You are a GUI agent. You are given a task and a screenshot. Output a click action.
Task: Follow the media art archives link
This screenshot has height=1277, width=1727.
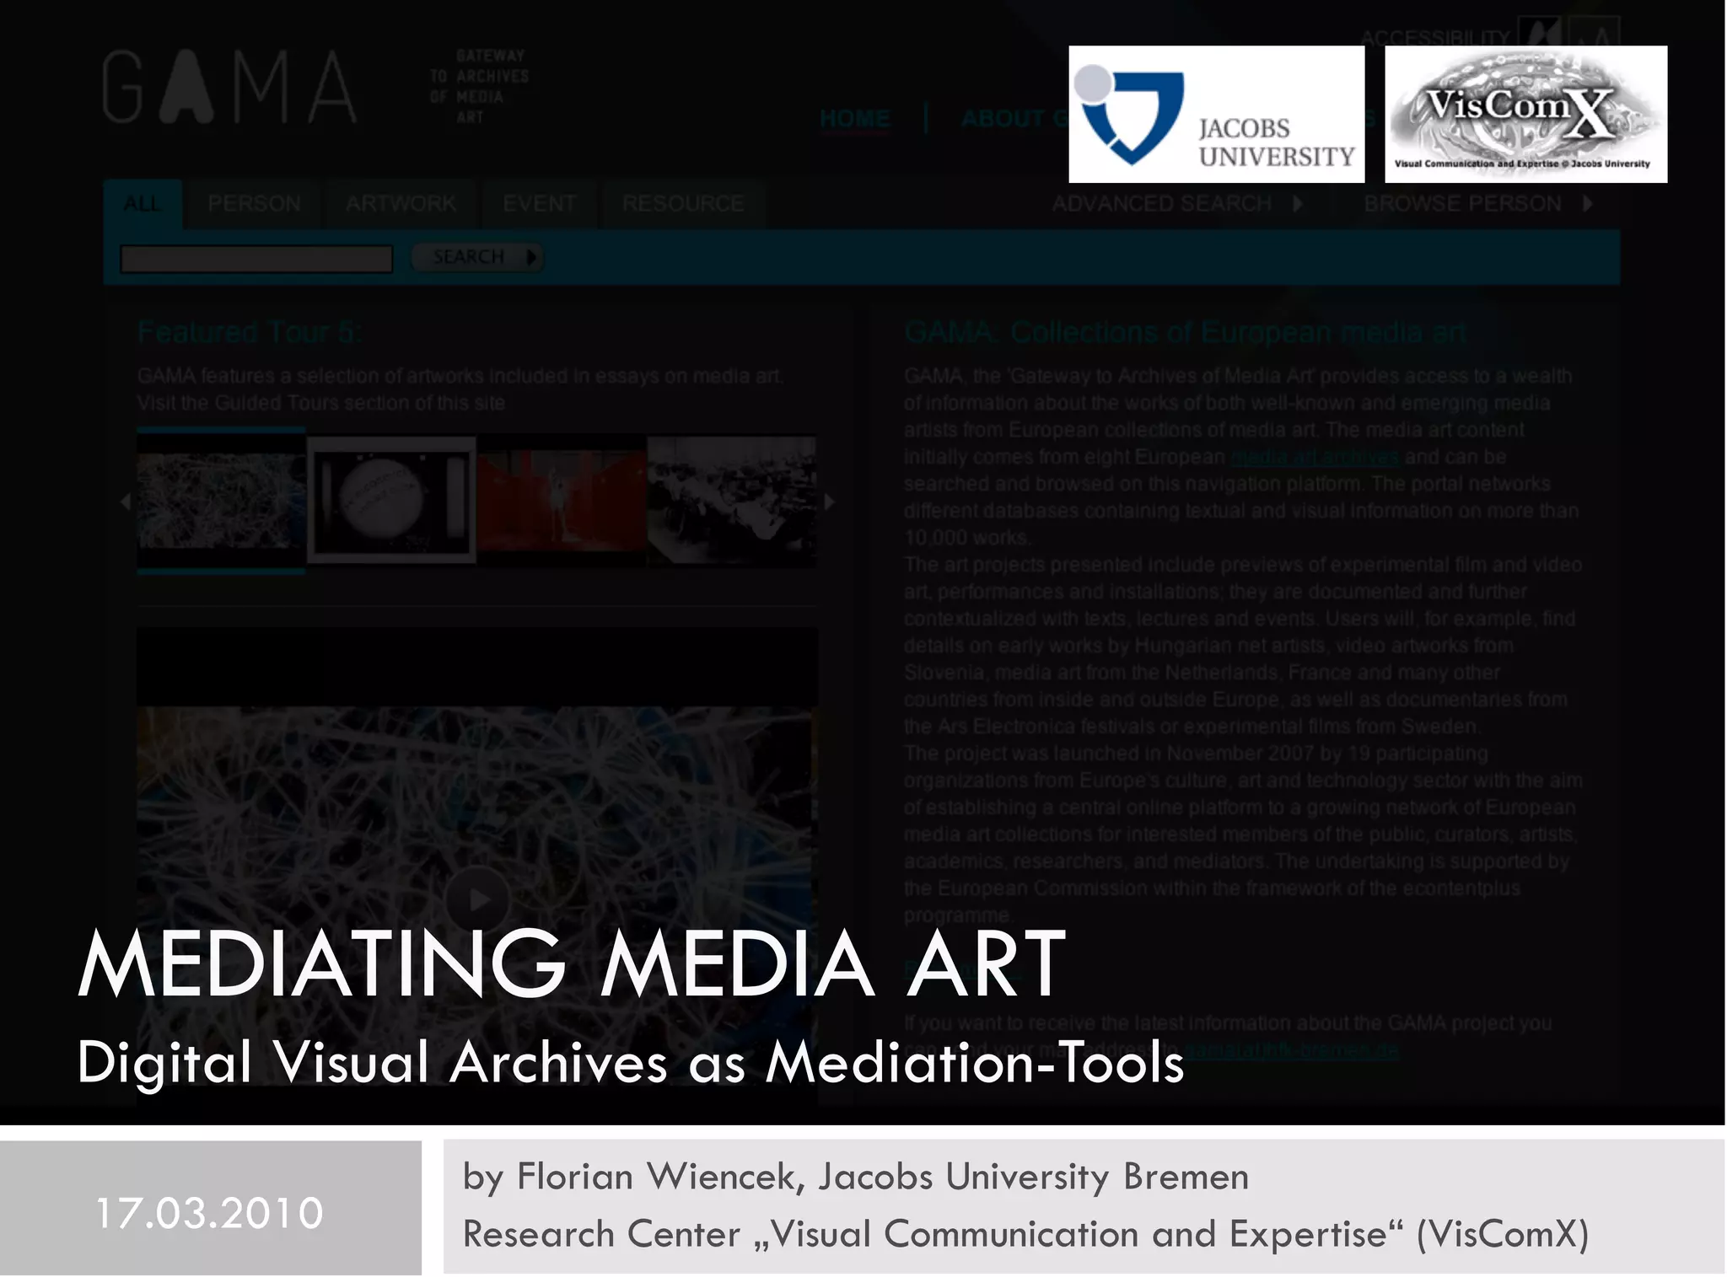tap(1314, 457)
